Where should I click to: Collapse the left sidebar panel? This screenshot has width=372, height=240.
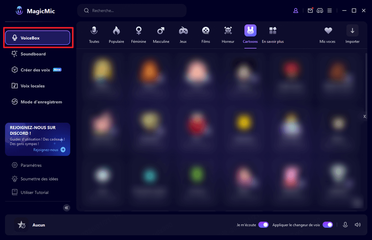pyautogui.click(x=67, y=208)
